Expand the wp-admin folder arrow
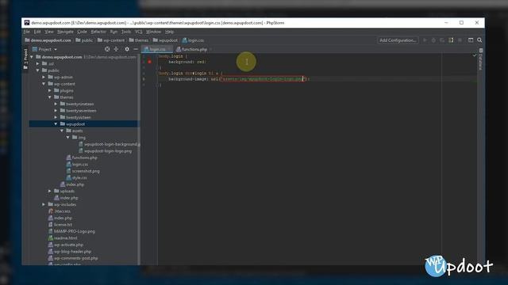Image resolution: width=508 pixels, height=285 pixels. (44, 78)
